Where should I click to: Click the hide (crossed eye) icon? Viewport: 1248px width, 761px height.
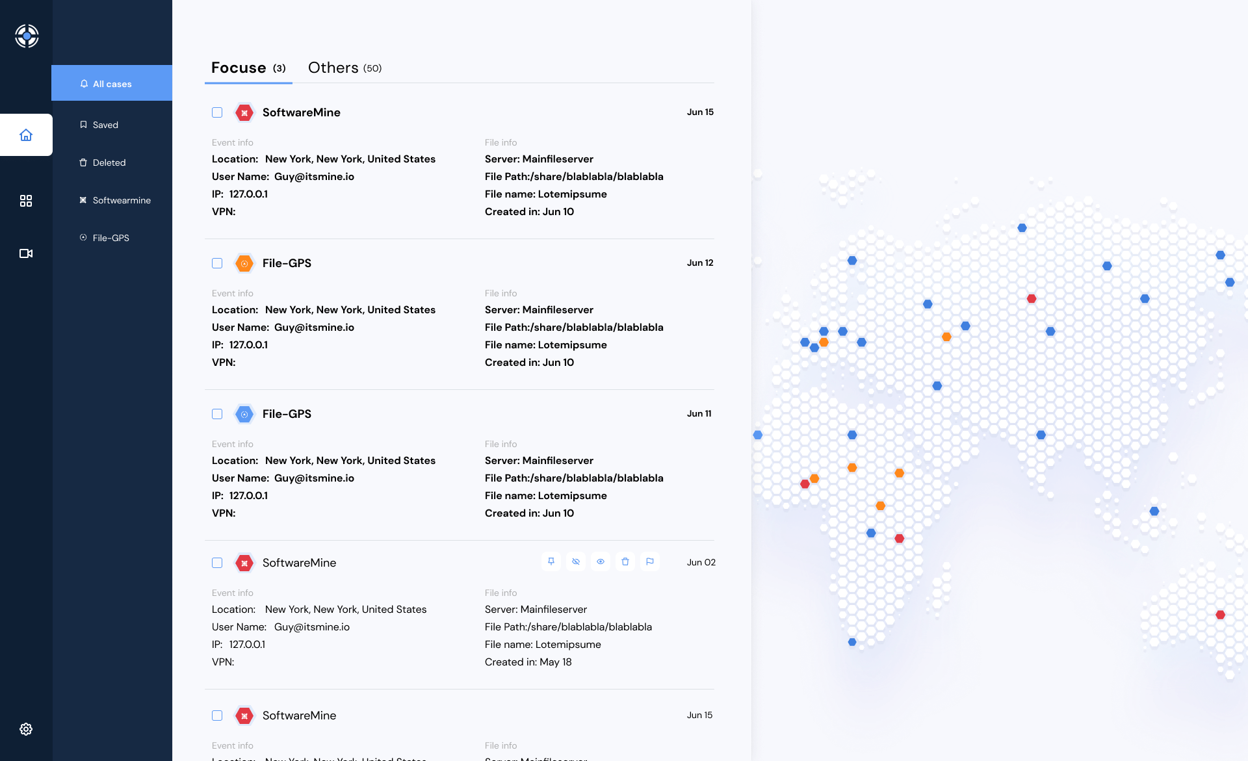[x=576, y=561]
